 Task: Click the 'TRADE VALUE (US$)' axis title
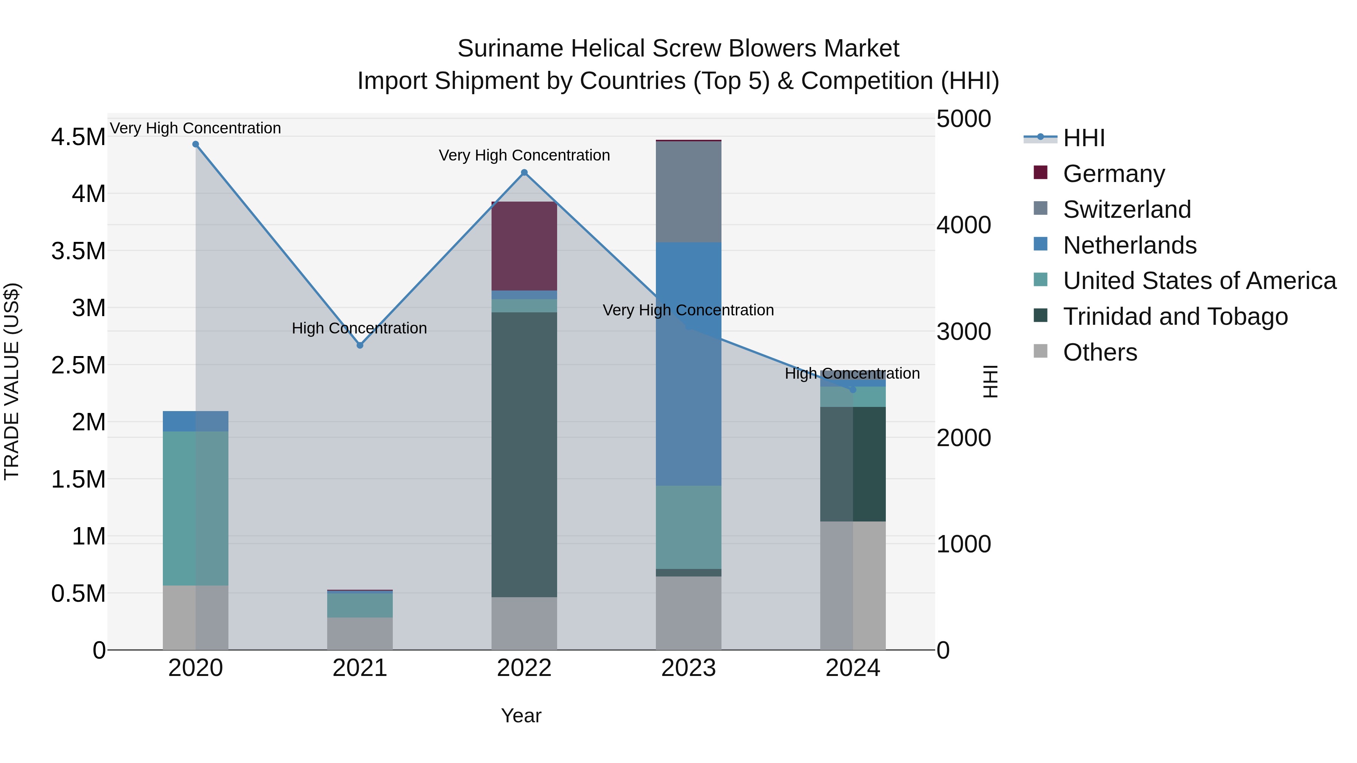[x=12, y=381]
